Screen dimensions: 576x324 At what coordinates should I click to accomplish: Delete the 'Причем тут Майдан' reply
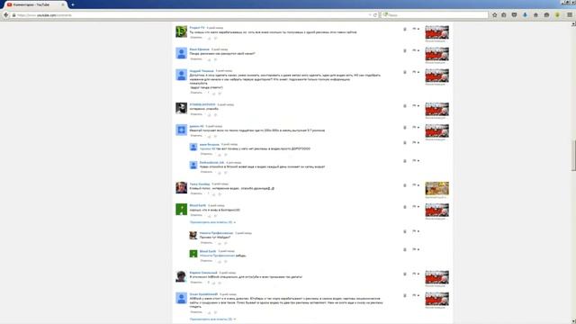[x=405, y=231]
